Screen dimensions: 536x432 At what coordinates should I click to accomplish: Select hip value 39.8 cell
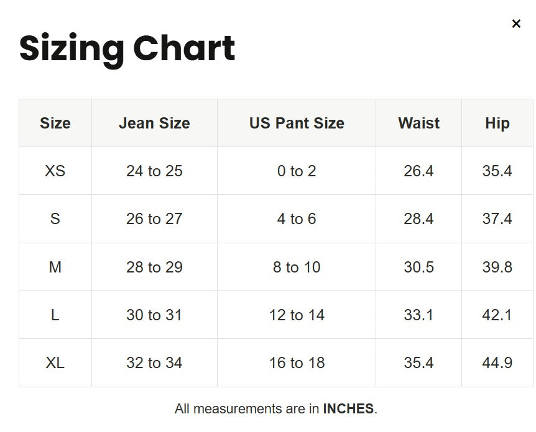pos(497,267)
